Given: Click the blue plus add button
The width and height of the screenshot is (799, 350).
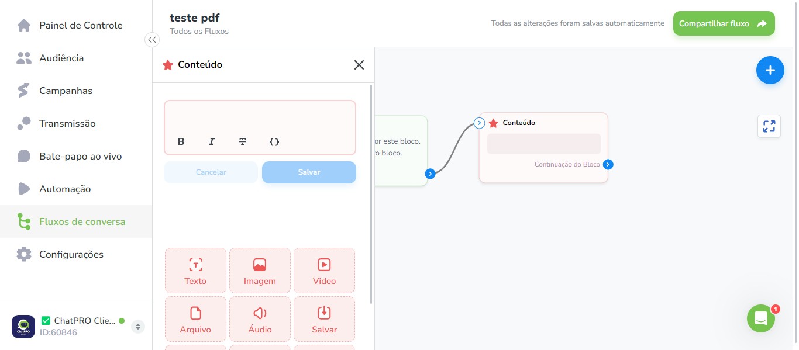Looking at the screenshot, I should pos(770,70).
